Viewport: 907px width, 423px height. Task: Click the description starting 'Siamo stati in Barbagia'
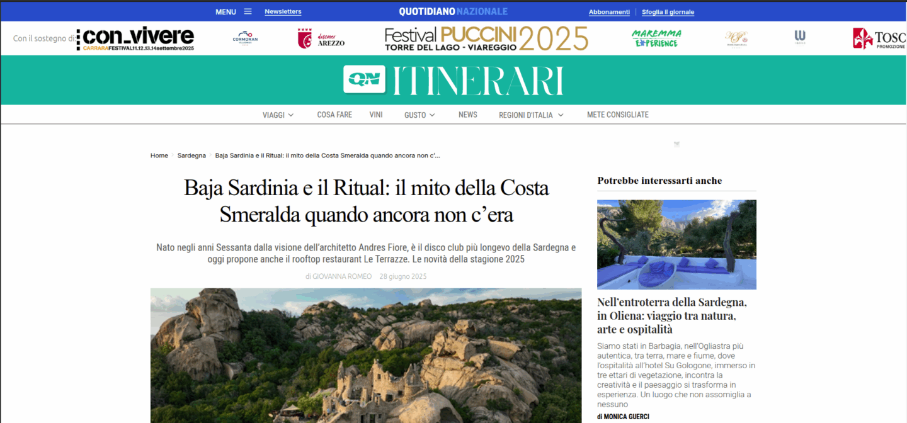pos(676,375)
